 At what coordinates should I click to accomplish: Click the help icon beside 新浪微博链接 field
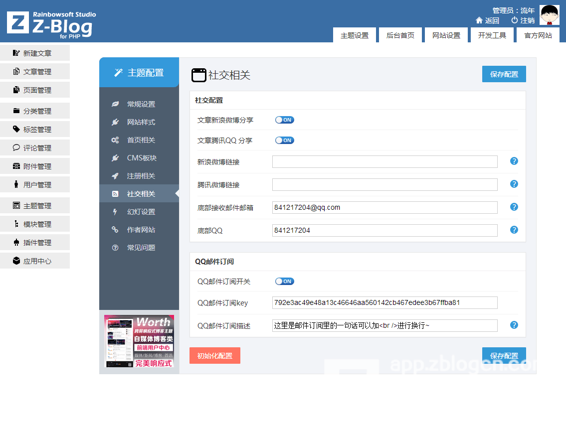point(514,161)
